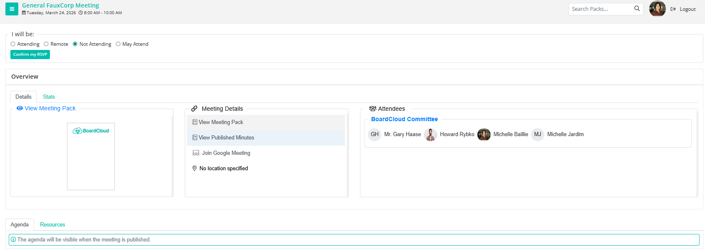705x251 pixels.
Task: Open the BoardCloud meeting pack thumbnail
Action: [x=91, y=157]
